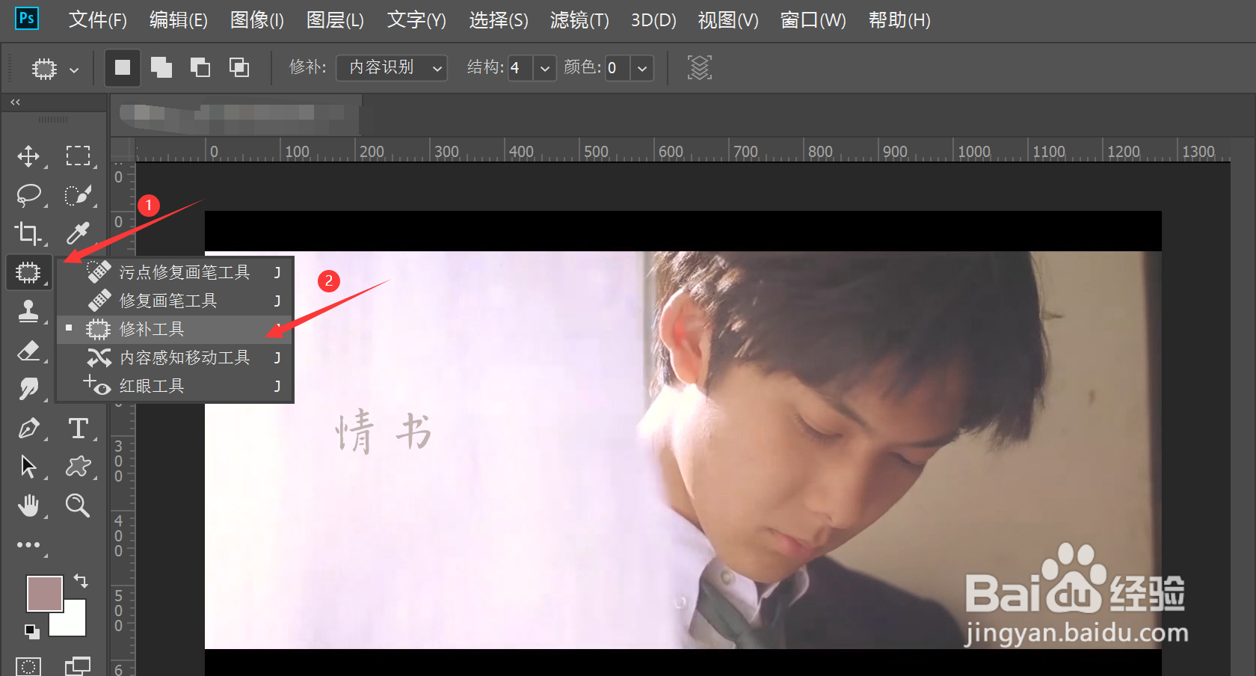Select the Crop tool
1256x676 pixels.
pyautogui.click(x=28, y=234)
